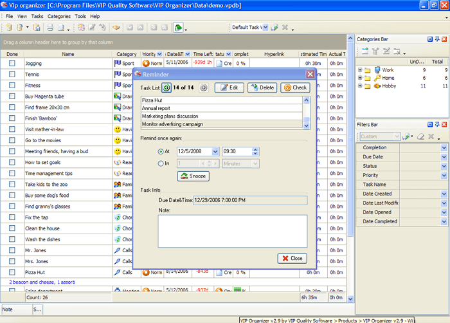Expand the Home category tree node

[360, 78]
